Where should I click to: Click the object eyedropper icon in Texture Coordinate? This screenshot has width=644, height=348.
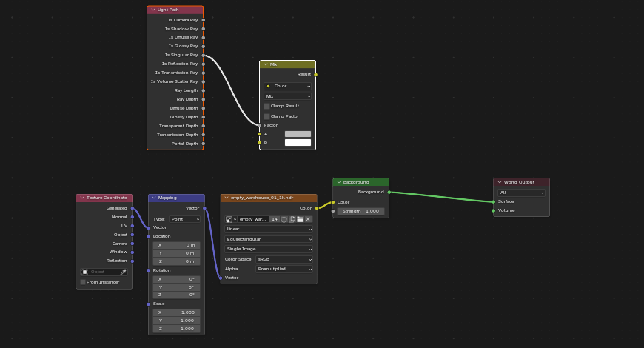(124, 272)
